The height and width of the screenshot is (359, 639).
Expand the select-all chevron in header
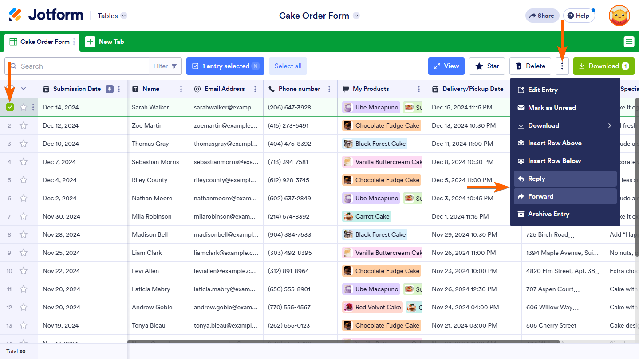click(x=24, y=89)
